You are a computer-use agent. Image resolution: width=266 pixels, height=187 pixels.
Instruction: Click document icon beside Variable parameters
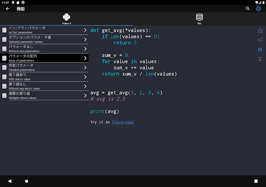pyautogui.click(x=4, y=68)
